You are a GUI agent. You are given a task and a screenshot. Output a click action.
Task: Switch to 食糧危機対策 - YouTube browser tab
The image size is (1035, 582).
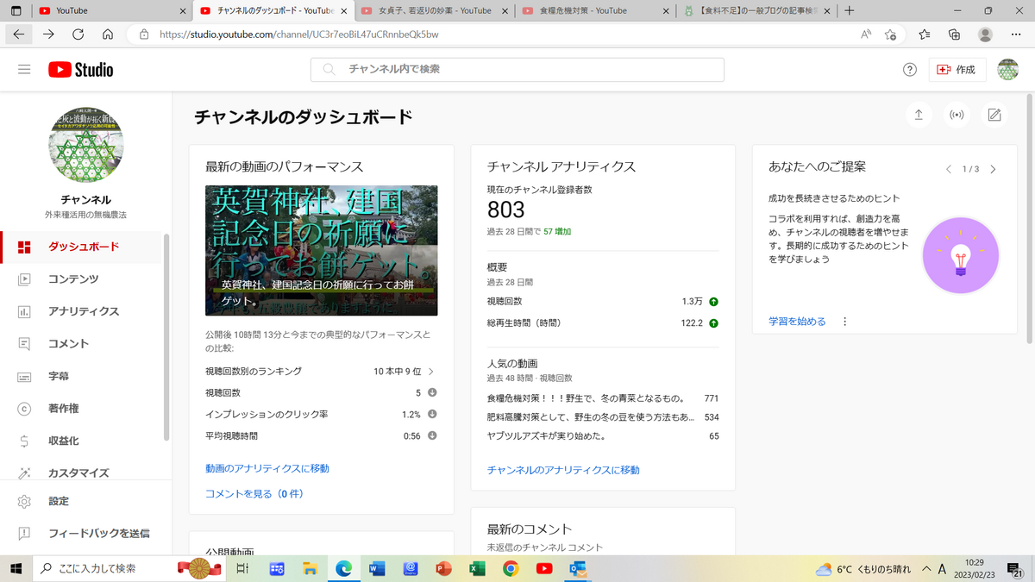tap(595, 10)
